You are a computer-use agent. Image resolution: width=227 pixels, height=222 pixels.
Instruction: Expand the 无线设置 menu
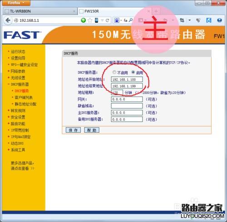pos(18,78)
